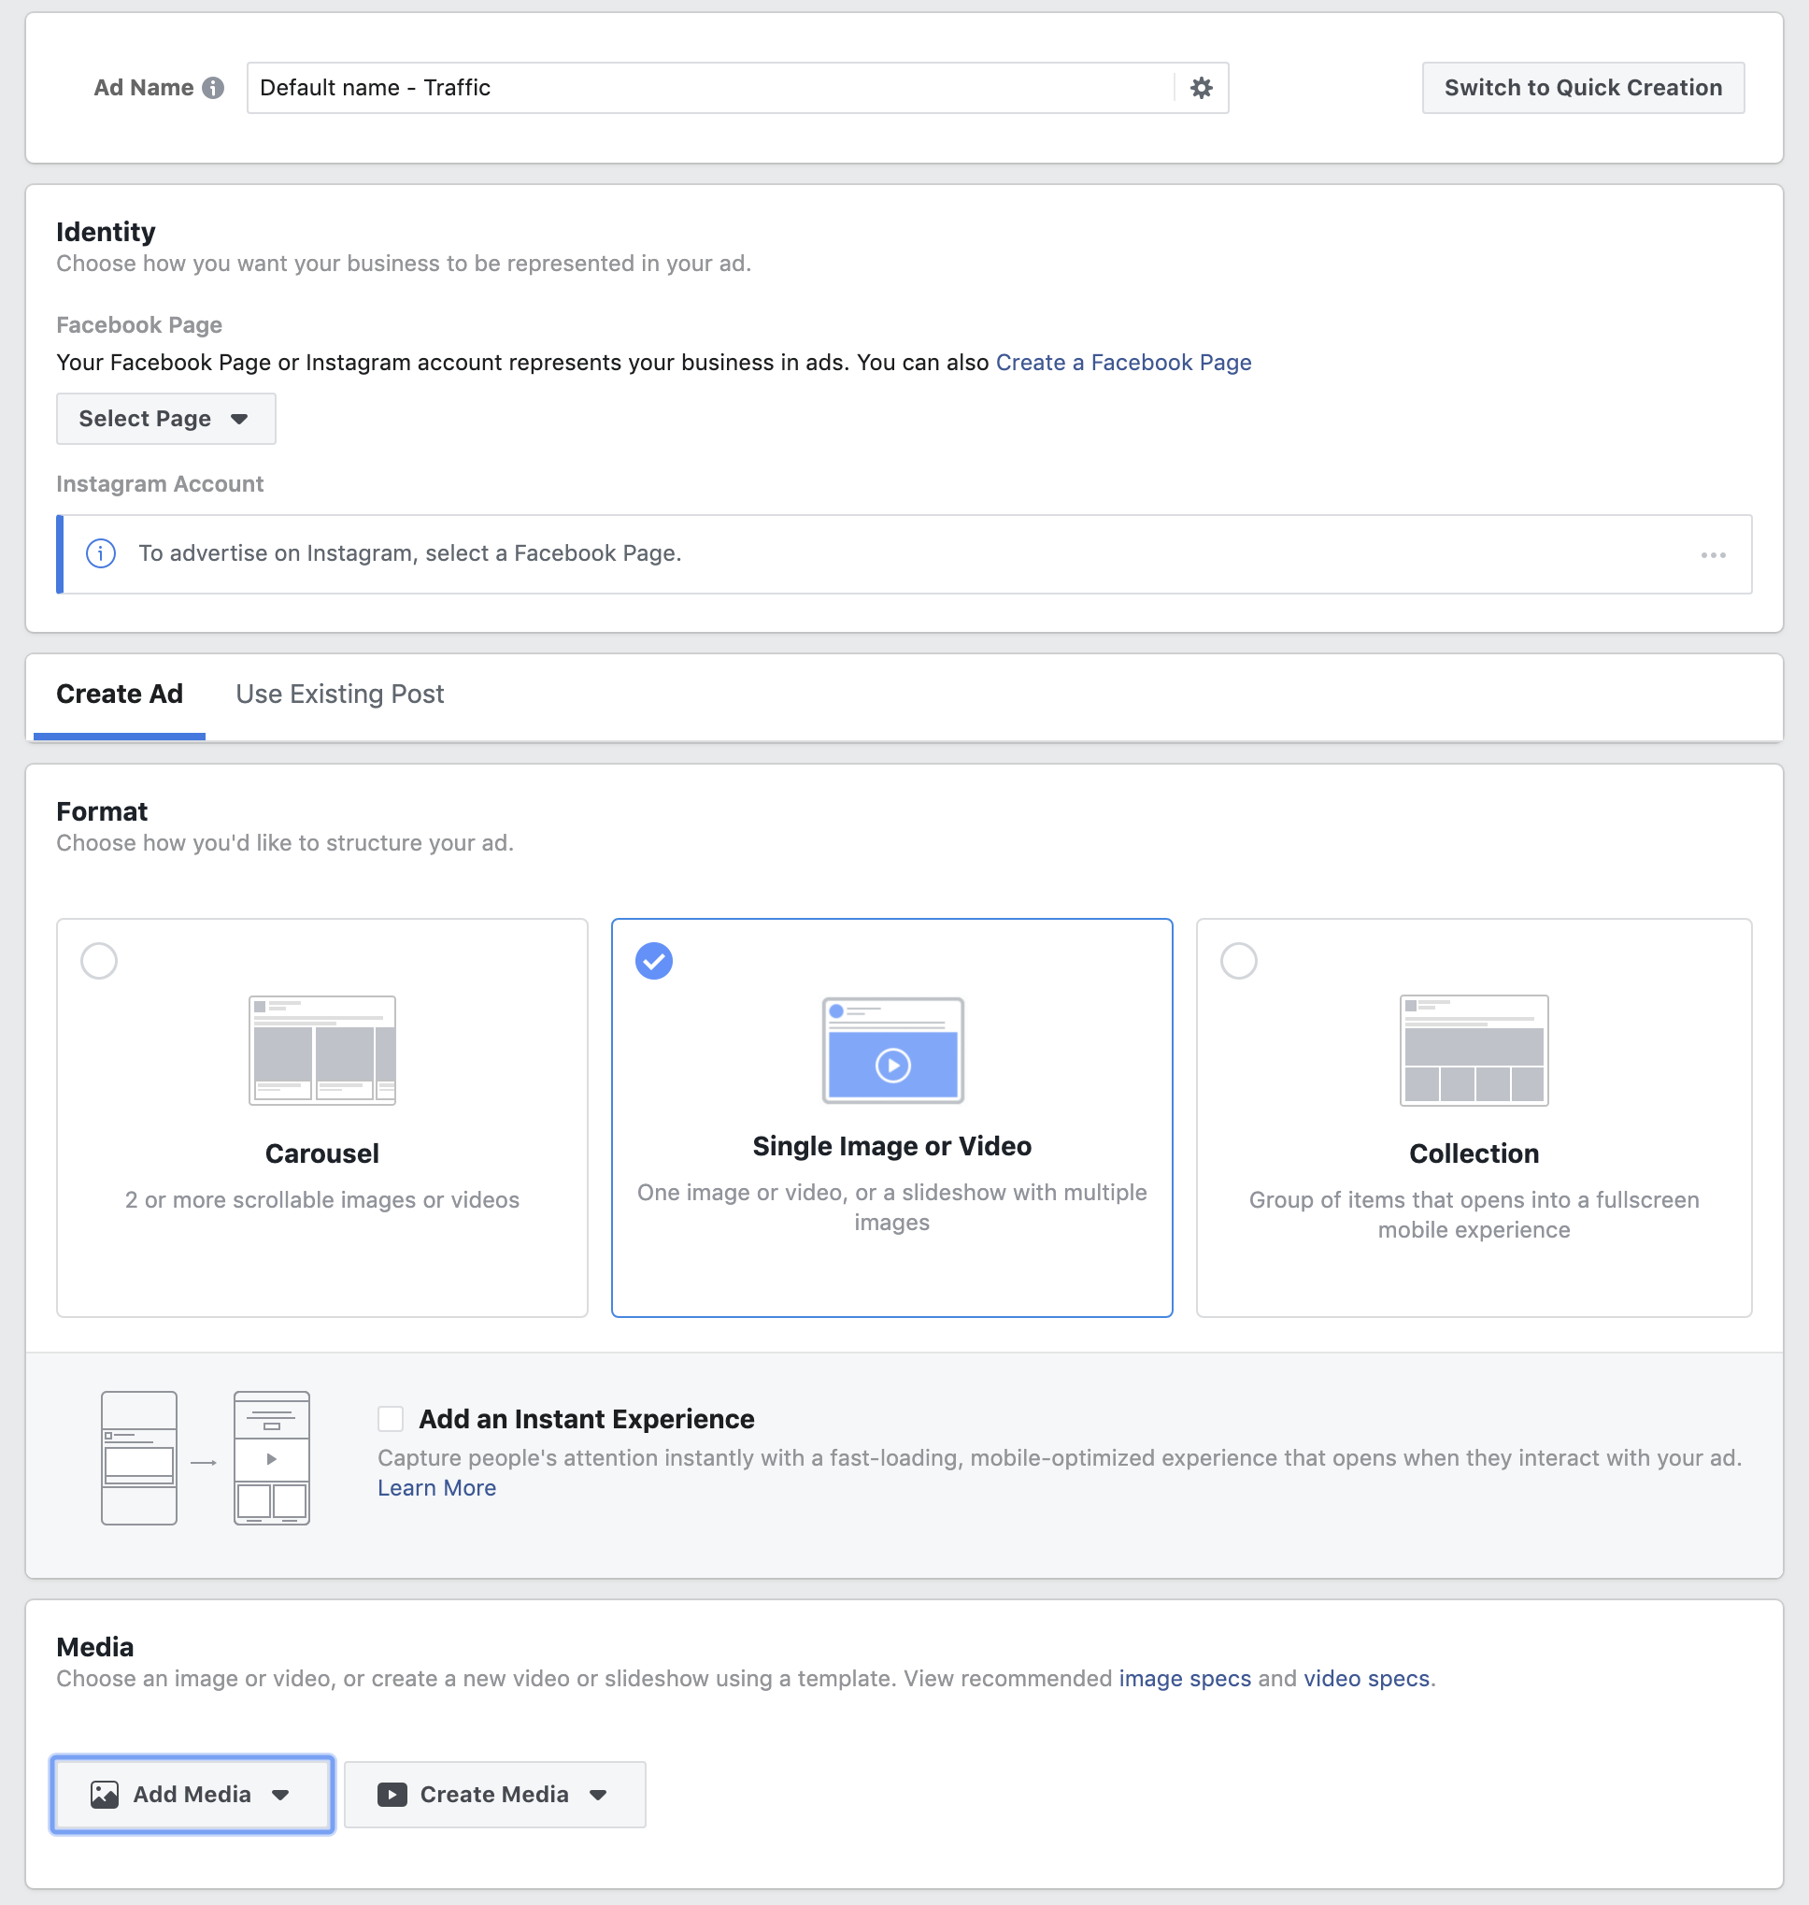Select the Create Ad tab

click(120, 695)
